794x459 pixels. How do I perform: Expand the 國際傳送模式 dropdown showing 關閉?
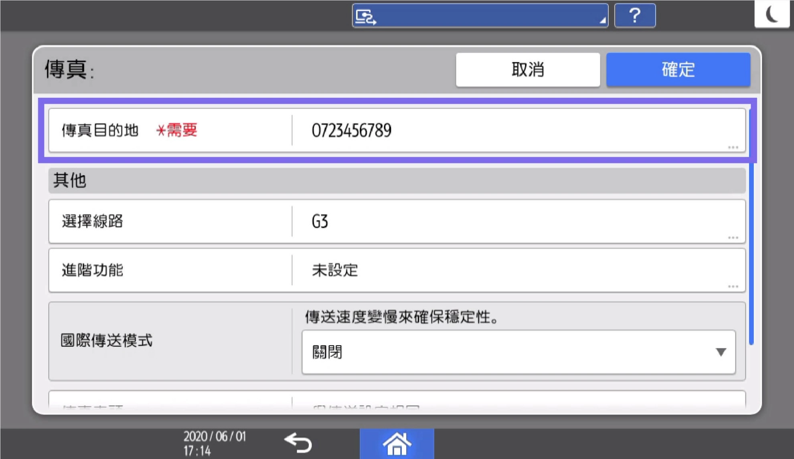519,352
